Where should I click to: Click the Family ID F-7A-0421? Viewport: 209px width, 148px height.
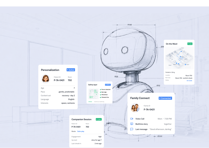point(149,110)
